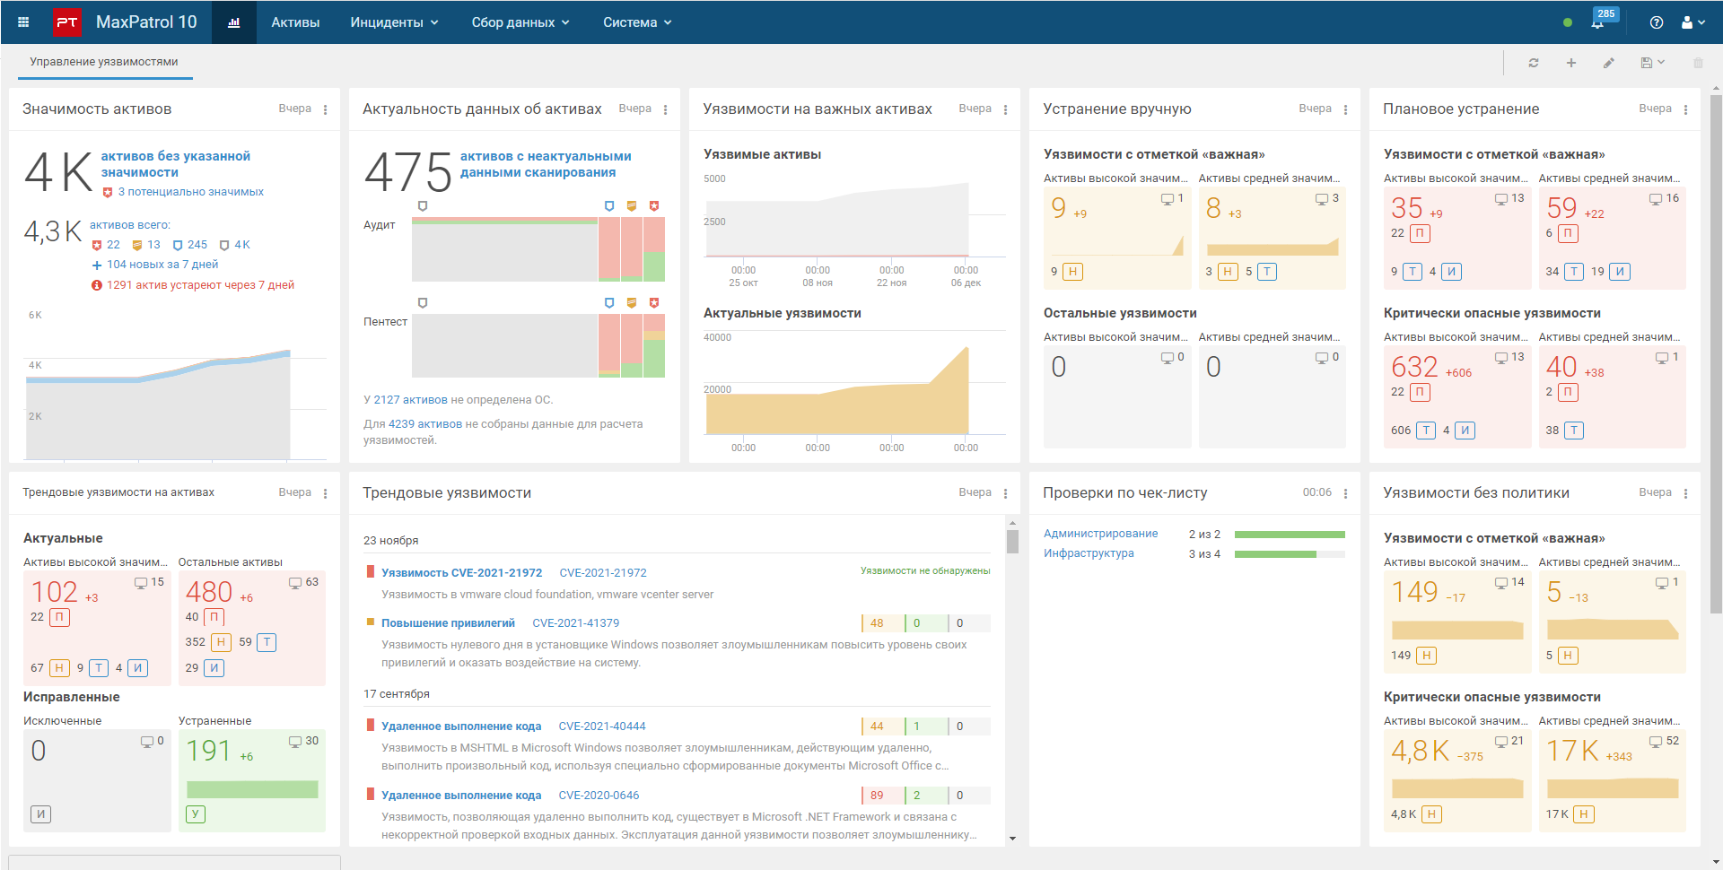This screenshot has width=1723, height=870.
Task: Click the dashboards chart icon
Action: pyautogui.click(x=234, y=22)
